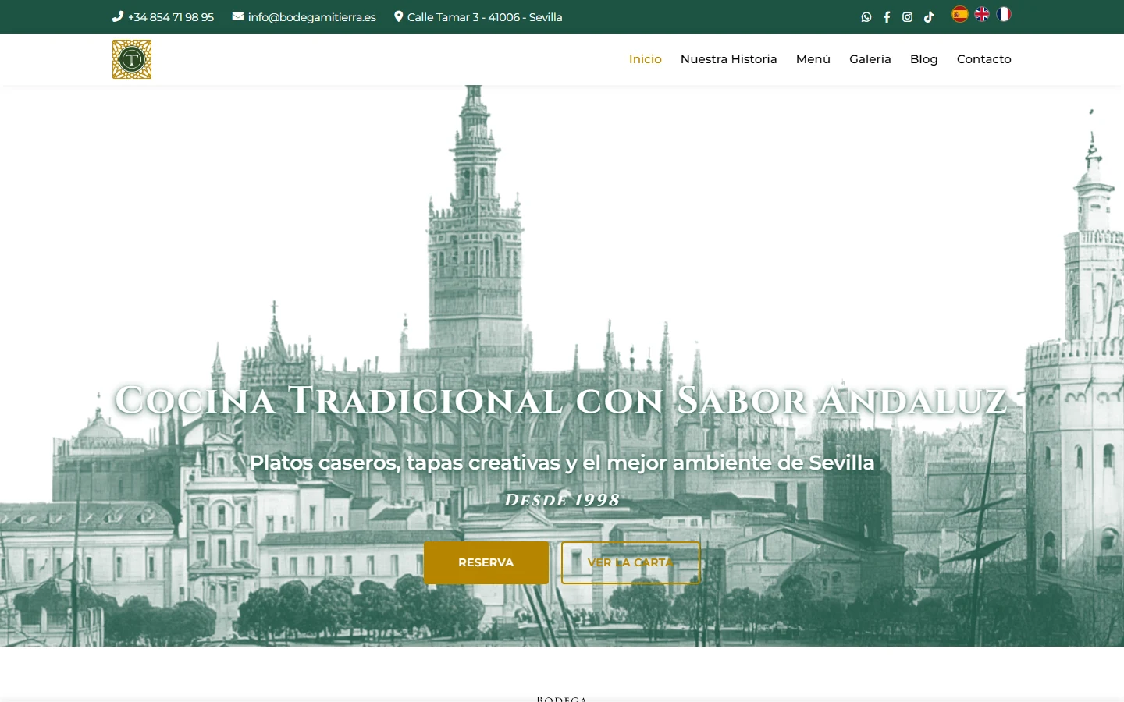This screenshot has height=702, width=1124.
Task: Switch language with the Spanish flag
Action: pyautogui.click(x=960, y=14)
